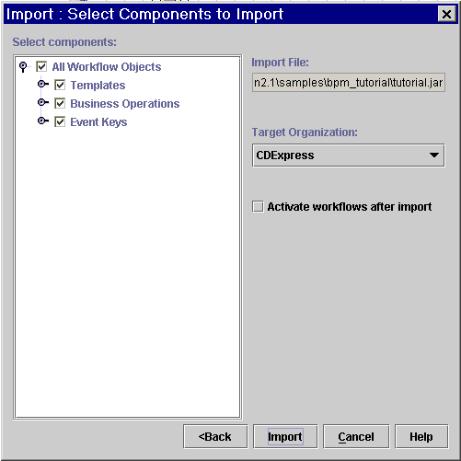Uncheck the Templates checkbox
The width and height of the screenshot is (461, 461).
60,85
